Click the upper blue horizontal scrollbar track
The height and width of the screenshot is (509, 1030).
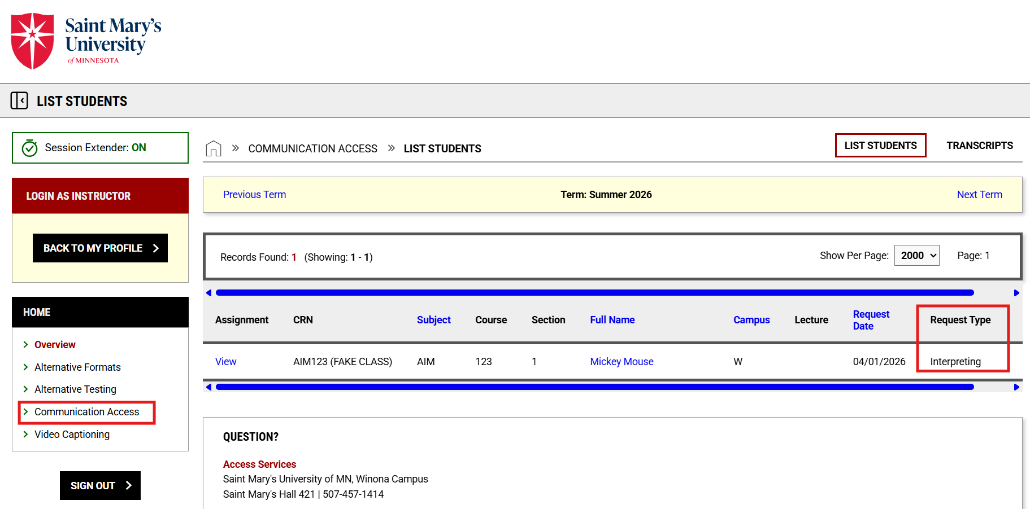pyautogui.click(x=594, y=293)
